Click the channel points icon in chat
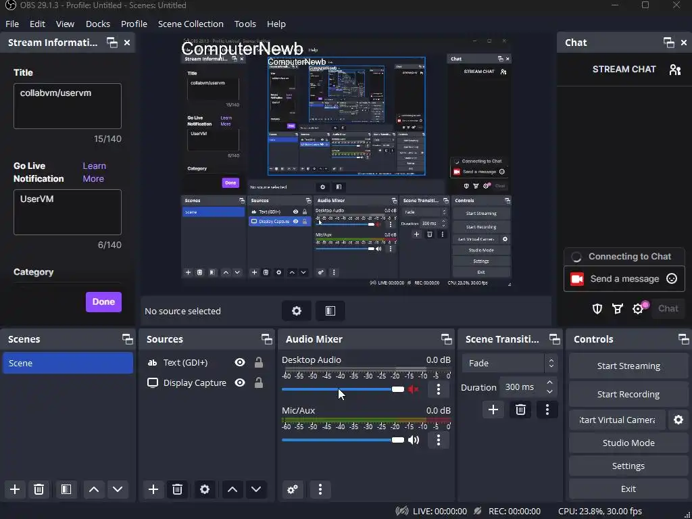The image size is (692, 519). [618, 309]
